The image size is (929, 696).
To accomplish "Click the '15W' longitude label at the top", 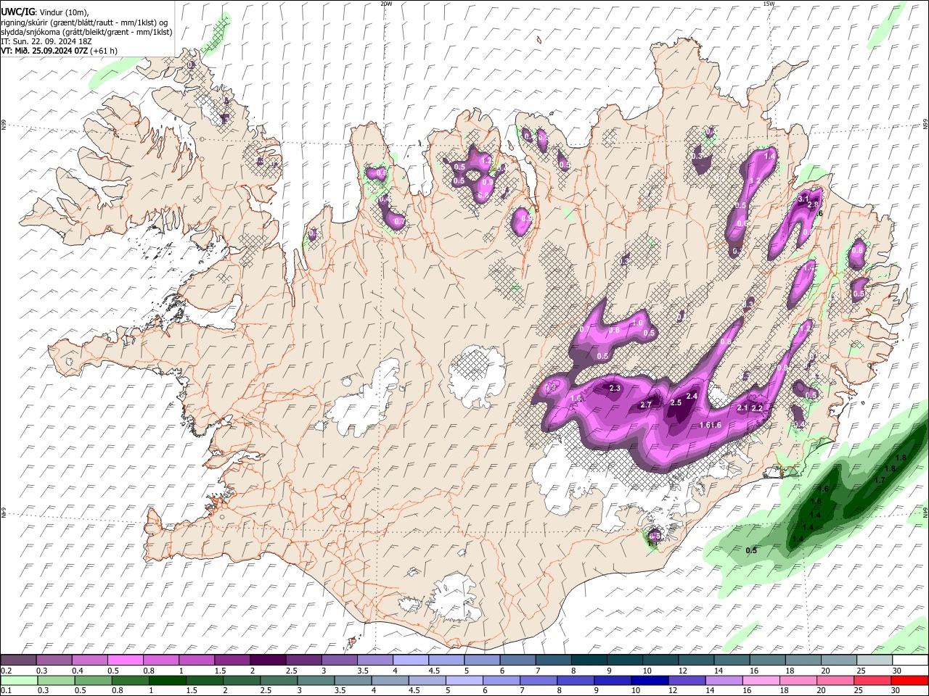I will coord(769,4).
